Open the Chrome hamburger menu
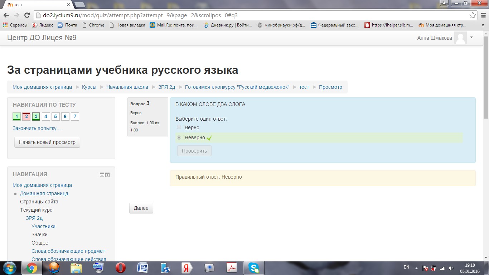 (x=483, y=15)
